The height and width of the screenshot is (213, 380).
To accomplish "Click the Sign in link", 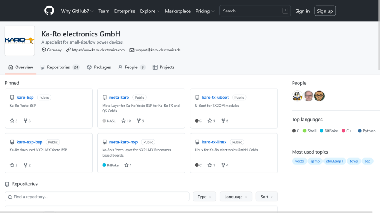I will (302, 11).
